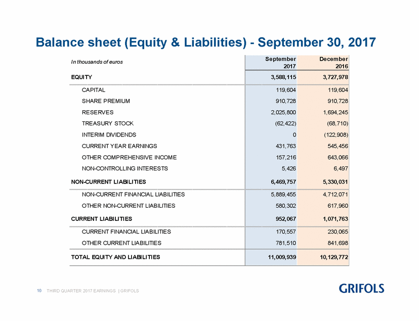419x321 pixels.
Task: Click non-controlling interests value 6,497
Action: (x=341, y=169)
